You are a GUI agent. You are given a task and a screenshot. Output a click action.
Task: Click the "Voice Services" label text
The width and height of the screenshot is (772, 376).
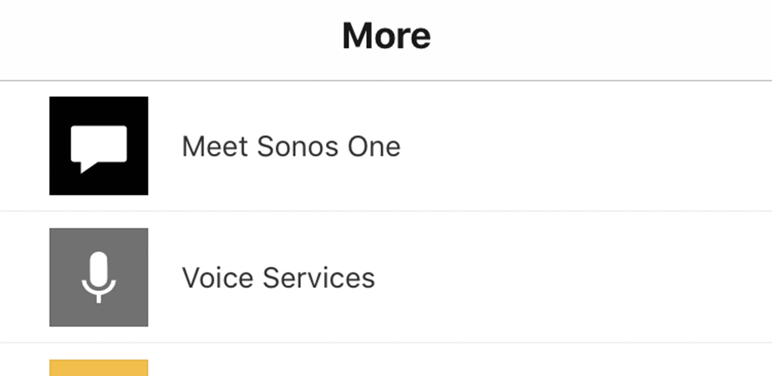tap(278, 278)
